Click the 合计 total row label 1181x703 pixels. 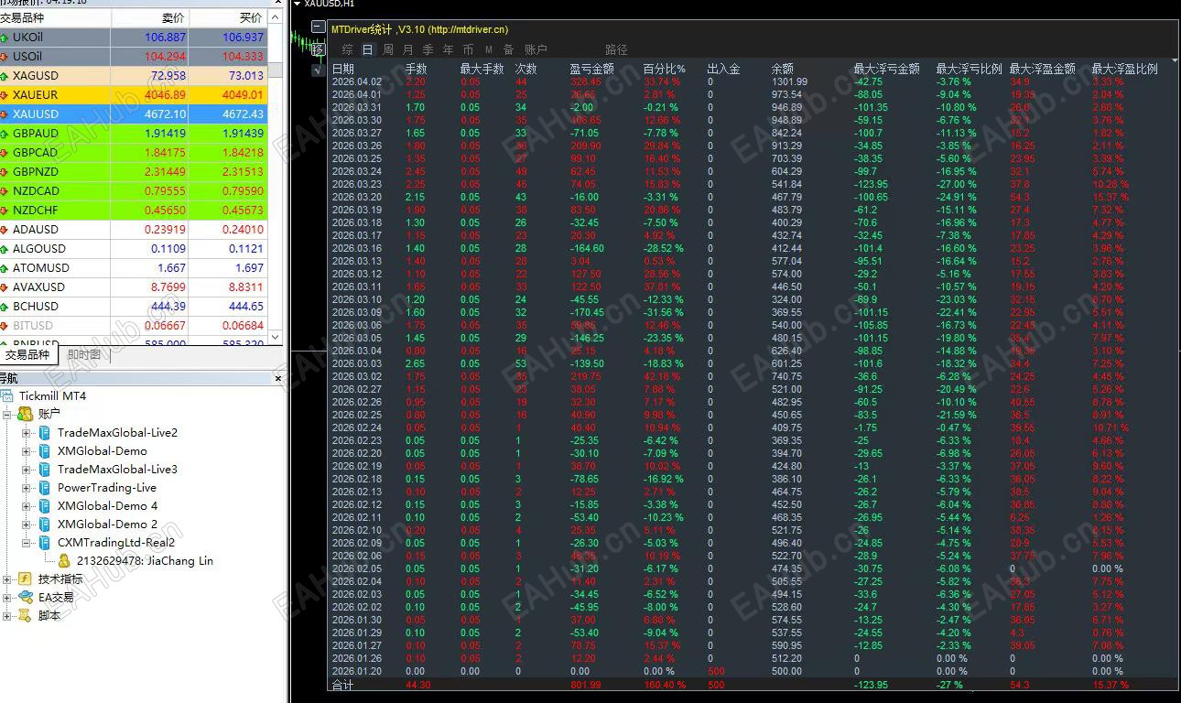point(342,686)
